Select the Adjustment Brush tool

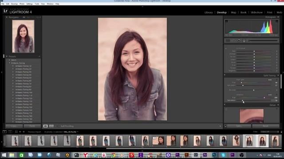(263, 41)
